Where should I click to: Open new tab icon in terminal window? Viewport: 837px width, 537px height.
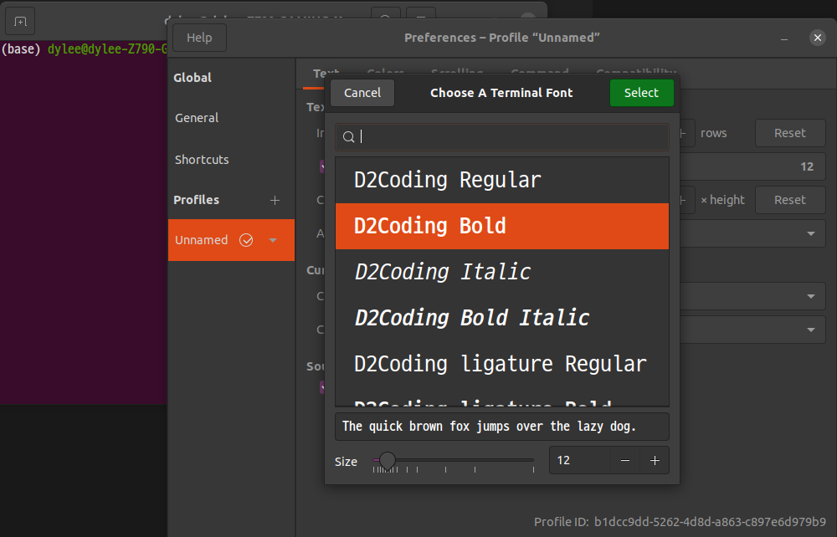point(20,22)
